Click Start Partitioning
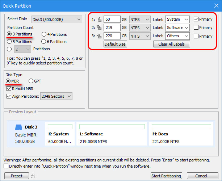 (166, 176)
